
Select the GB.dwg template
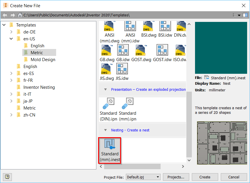(x=106, y=50)
